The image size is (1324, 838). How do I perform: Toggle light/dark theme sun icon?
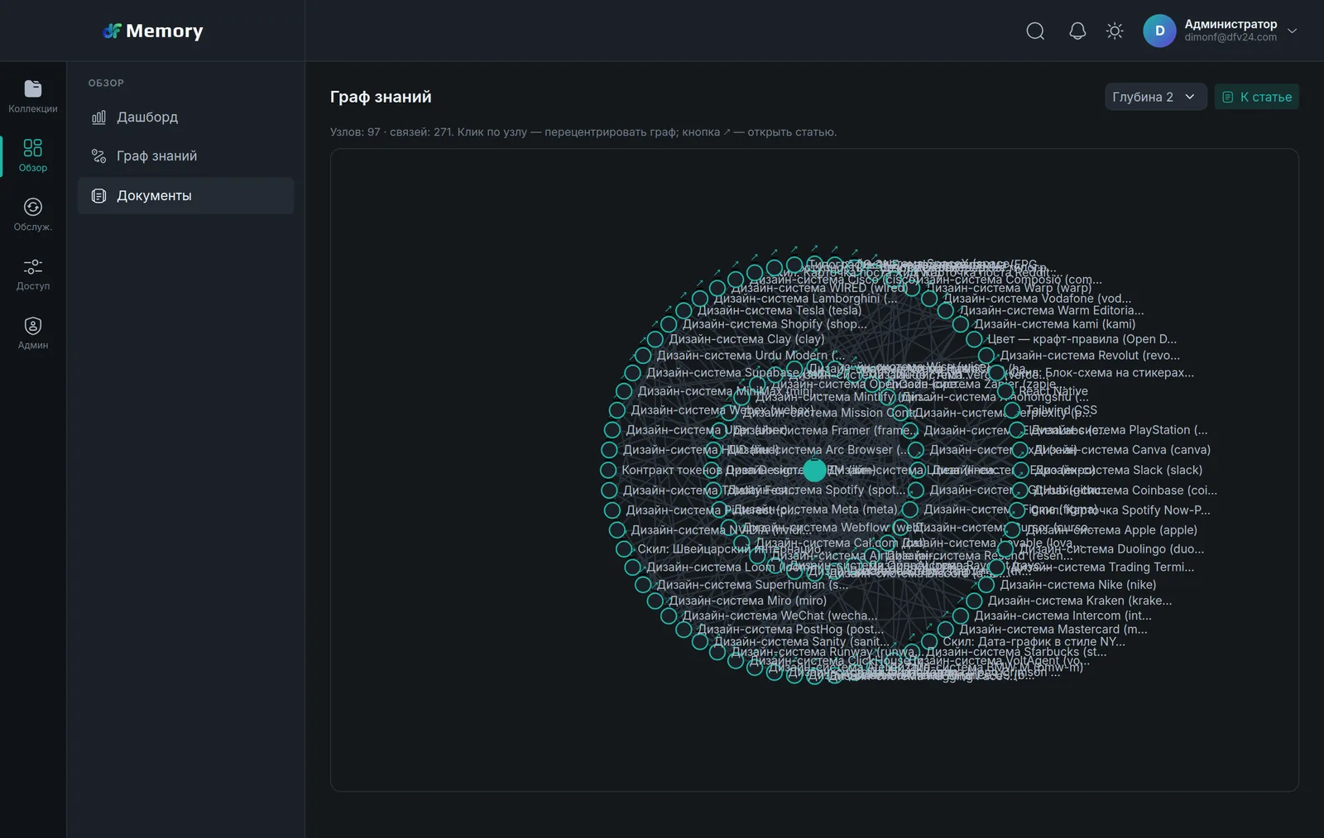point(1115,31)
